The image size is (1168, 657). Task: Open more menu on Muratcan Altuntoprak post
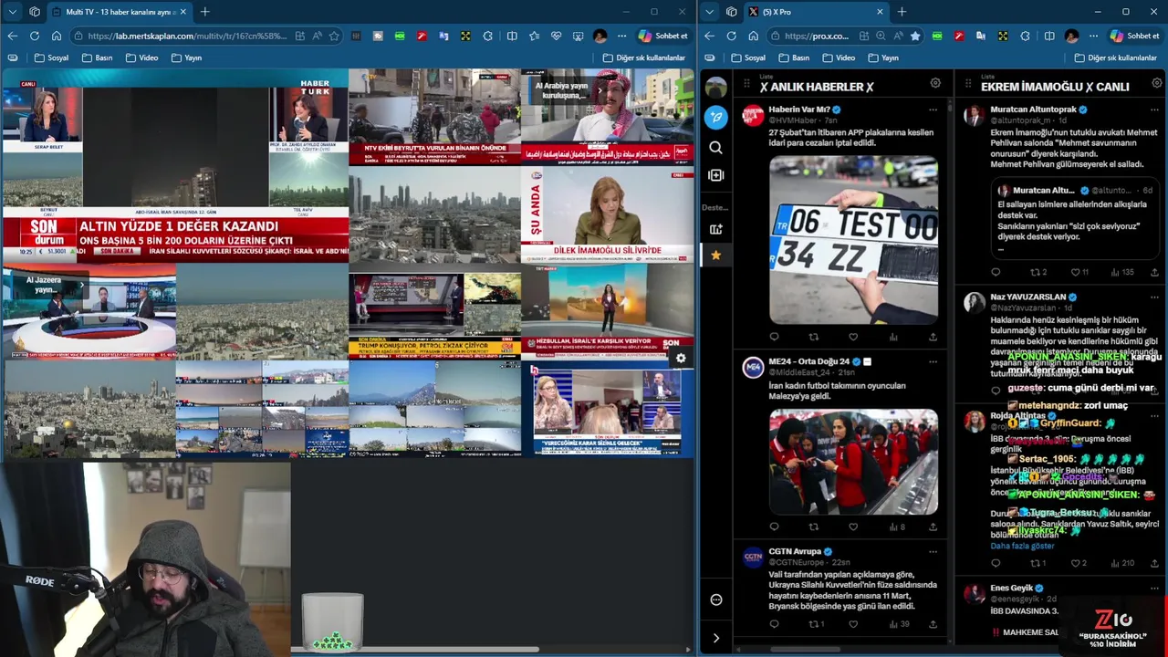click(x=1154, y=109)
